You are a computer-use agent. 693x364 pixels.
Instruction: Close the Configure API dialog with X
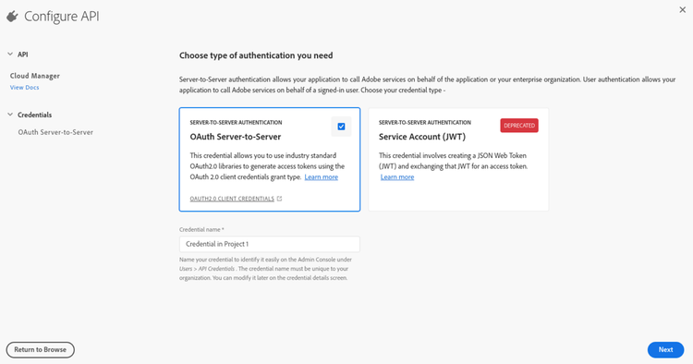pos(683,10)
